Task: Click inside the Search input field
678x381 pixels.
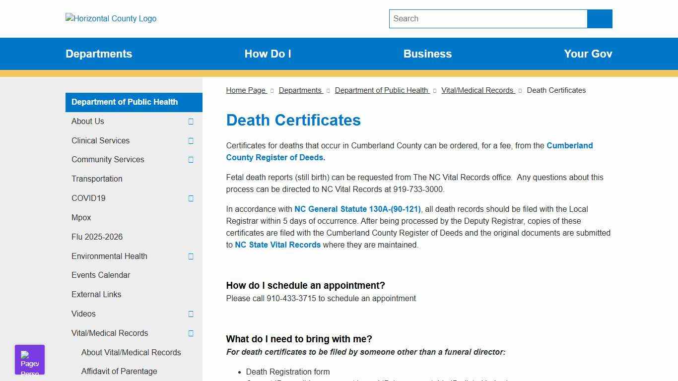Action: [488, 18]
